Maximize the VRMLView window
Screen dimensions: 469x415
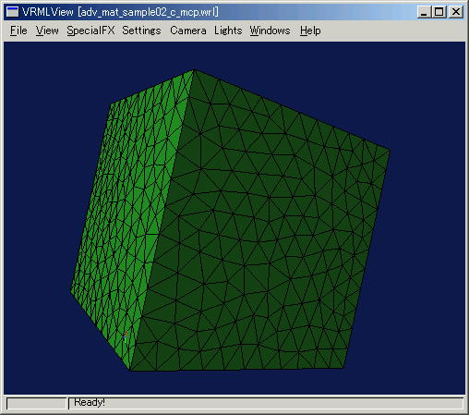click(x=439, y=12)
